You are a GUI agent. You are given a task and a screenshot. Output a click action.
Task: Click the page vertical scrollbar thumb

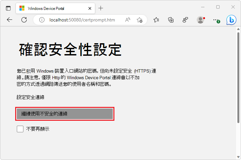(x=238, y=78)
